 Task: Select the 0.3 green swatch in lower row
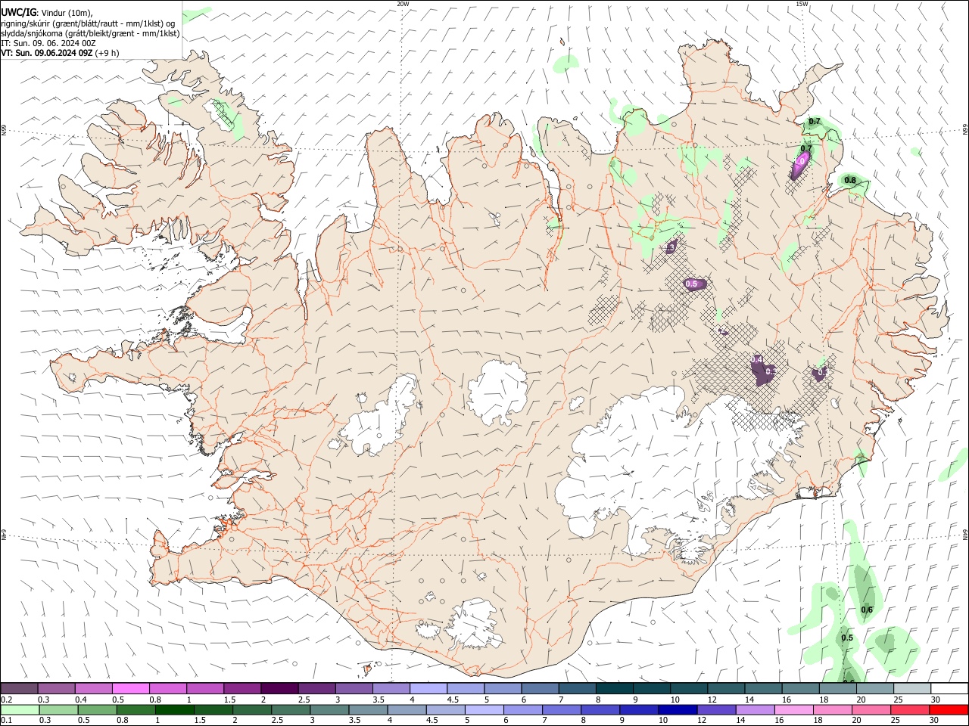(58, 709)
